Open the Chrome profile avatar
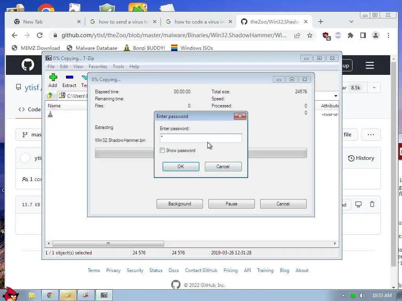The image size is (402, 301). [376, 35]
